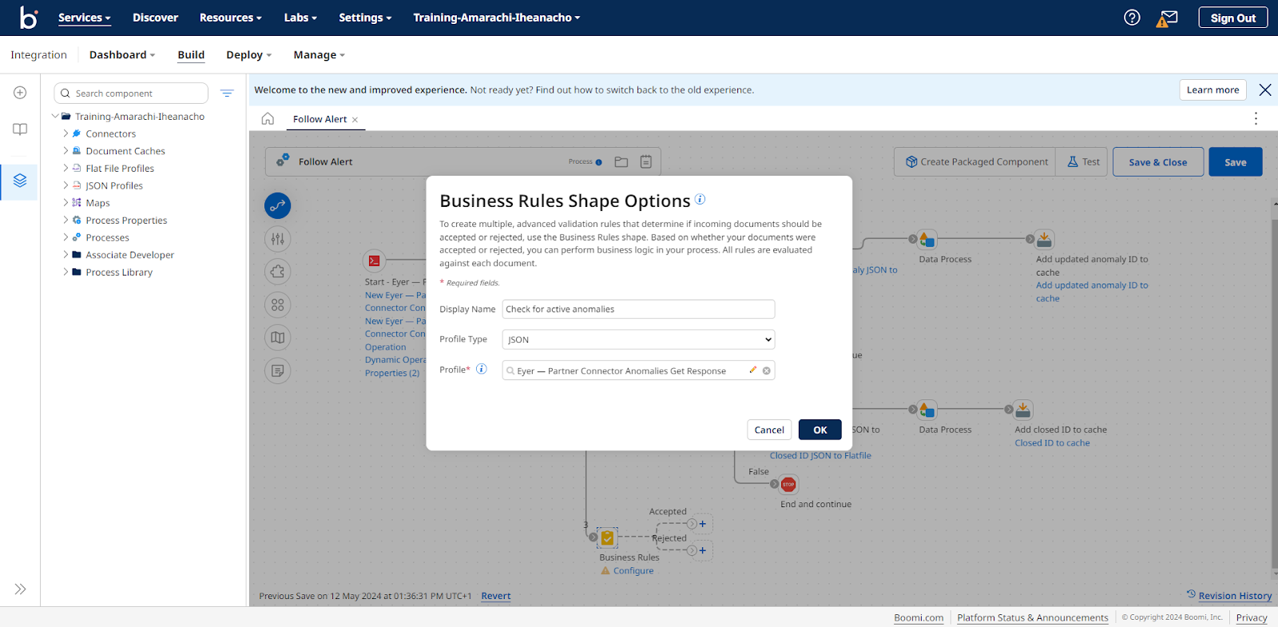1278x627 pixels.
Task: Expand the Process Library folder
Action: click(66, 272)
